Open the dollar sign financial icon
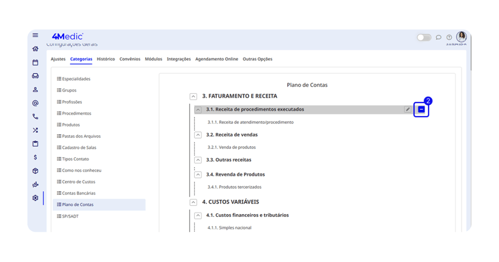 point(35,158)
